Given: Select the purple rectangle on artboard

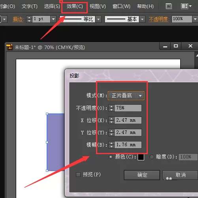Looking at the screenshot, I should (56, 142).
